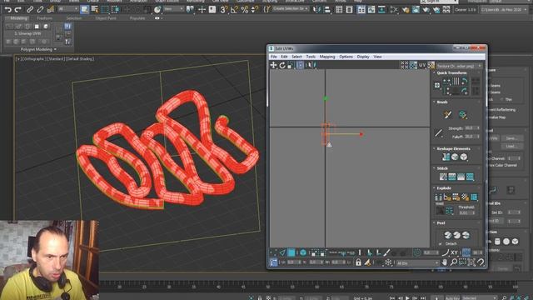Image resolution: width=533 pixels, height=300 pixels.
Task: Toggle Angle Snap in main toolbar
Action: point(234,9)
